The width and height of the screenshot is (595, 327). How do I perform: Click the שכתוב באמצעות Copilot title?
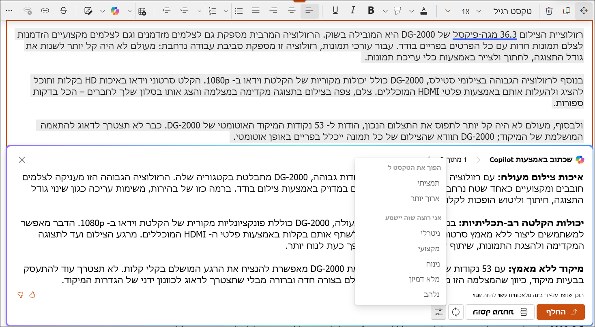[x=531, y=160]
